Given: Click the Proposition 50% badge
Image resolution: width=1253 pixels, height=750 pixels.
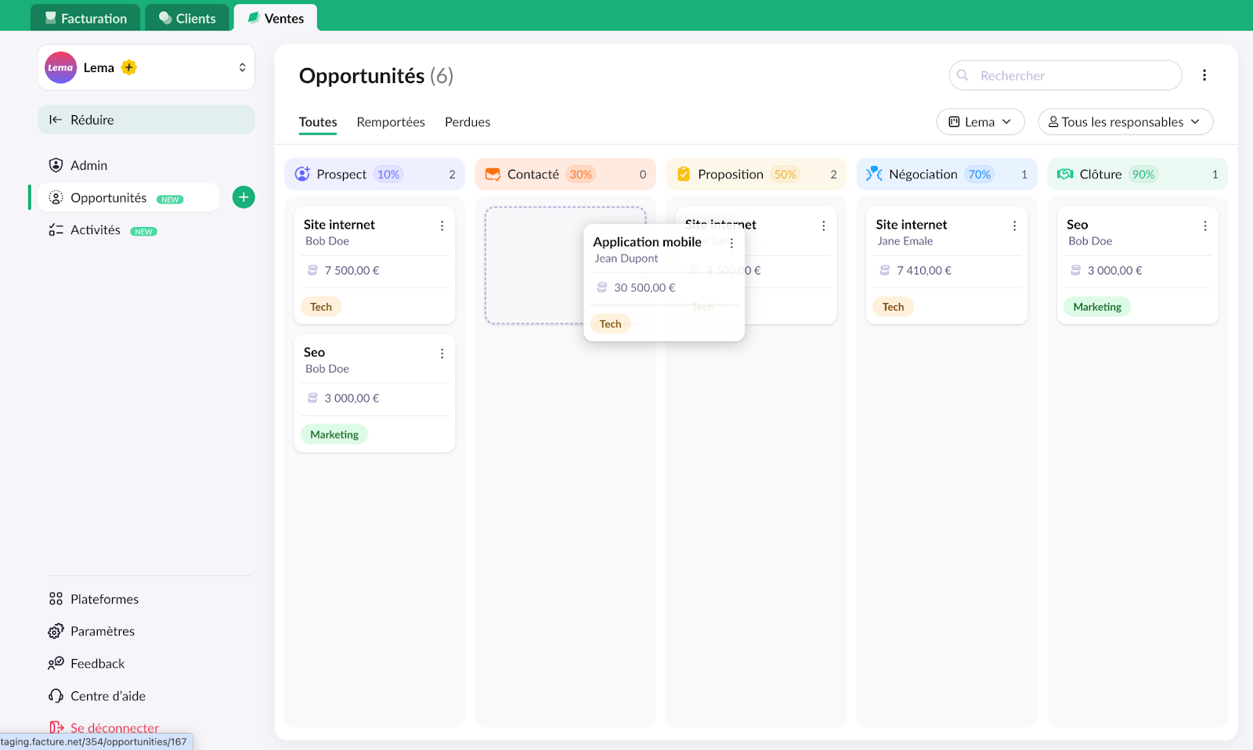Looking at the screenshot, I should 785,175.
